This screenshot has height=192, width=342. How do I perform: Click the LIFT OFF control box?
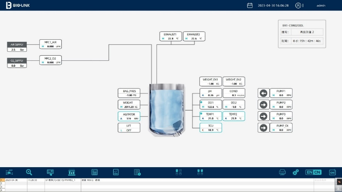click(x=129, y=128)
